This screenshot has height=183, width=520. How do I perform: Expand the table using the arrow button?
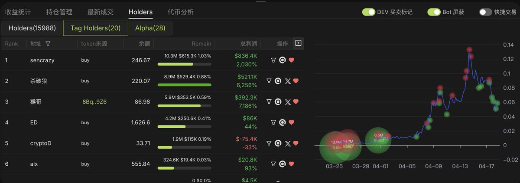tap(298, 43)
